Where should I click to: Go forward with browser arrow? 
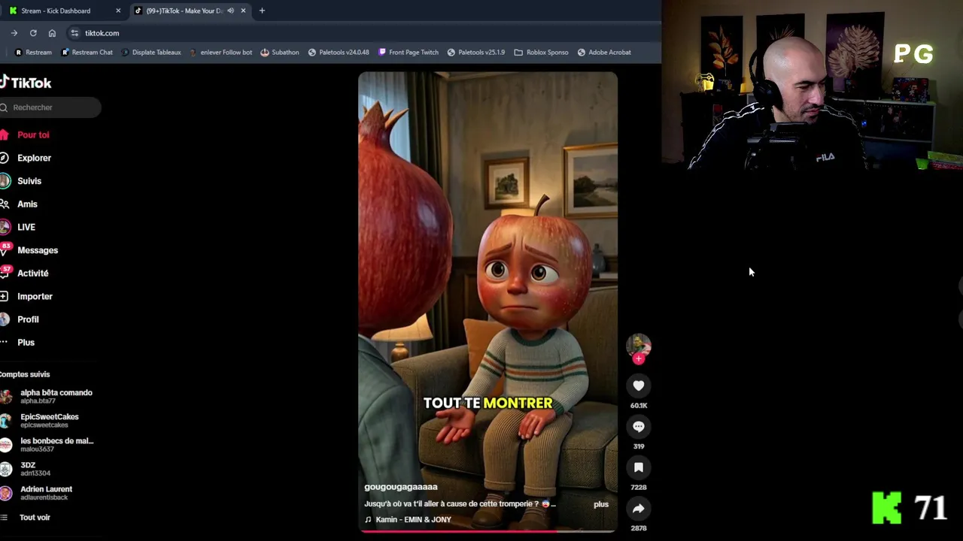[14, 33]
